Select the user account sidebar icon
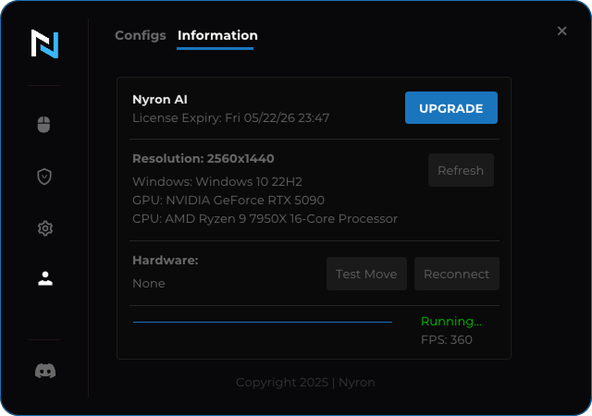 pyautogui.click(x=45, y=278)
